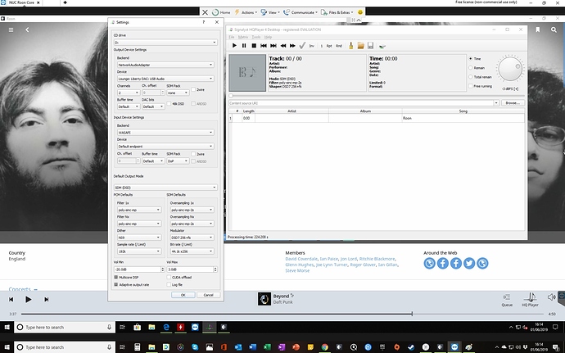This screenshot has width=565, height=353.
Task: Open Channels dropdown
Action: point(129,93)
